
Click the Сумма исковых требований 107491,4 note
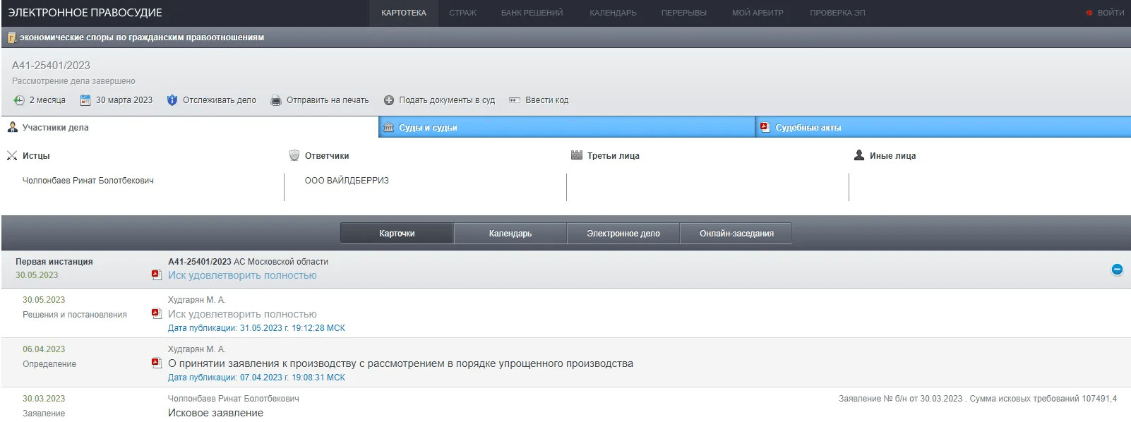coord(1043,399)
